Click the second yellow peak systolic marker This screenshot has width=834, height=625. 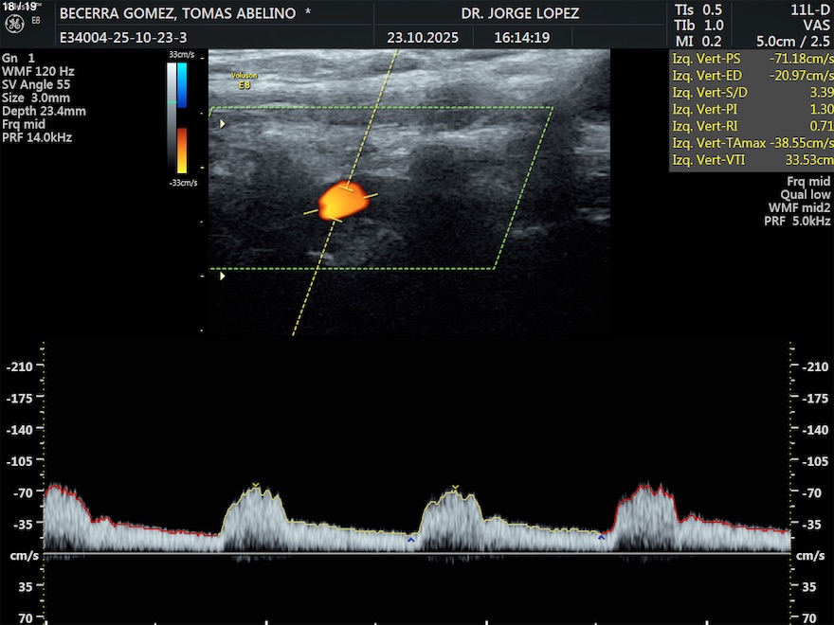pyautogui.click(x=455, y=488)
